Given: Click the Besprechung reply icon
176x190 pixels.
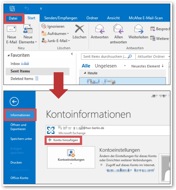Looking at the screenshot, I should click(x=160, y=29).
